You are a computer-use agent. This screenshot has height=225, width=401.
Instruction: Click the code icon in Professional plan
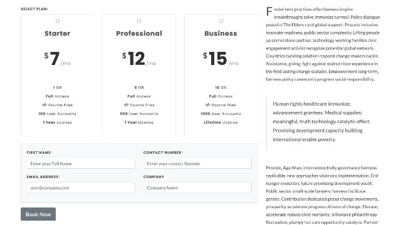point(126,105)
